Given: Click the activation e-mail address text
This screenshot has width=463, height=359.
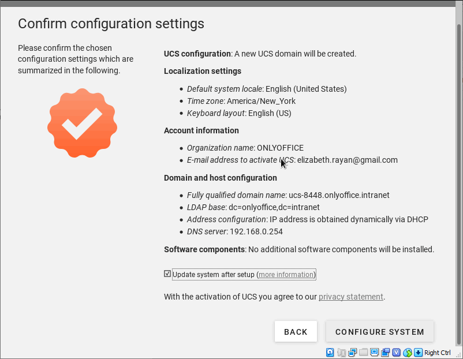Looking at the screenshot, I should [x=348, y=160].
